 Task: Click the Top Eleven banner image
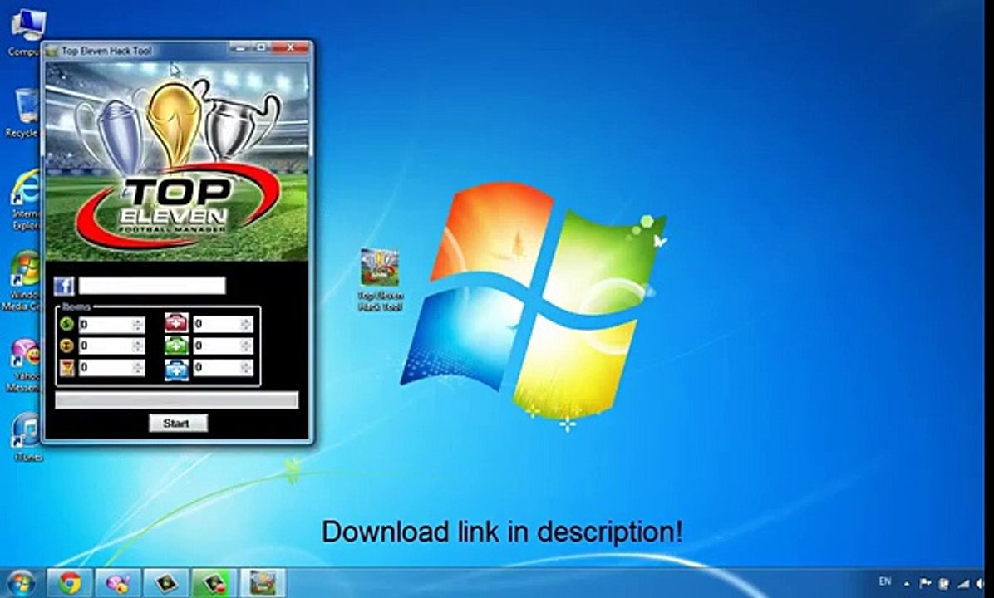pyautogui.click(x=177, y=161)
